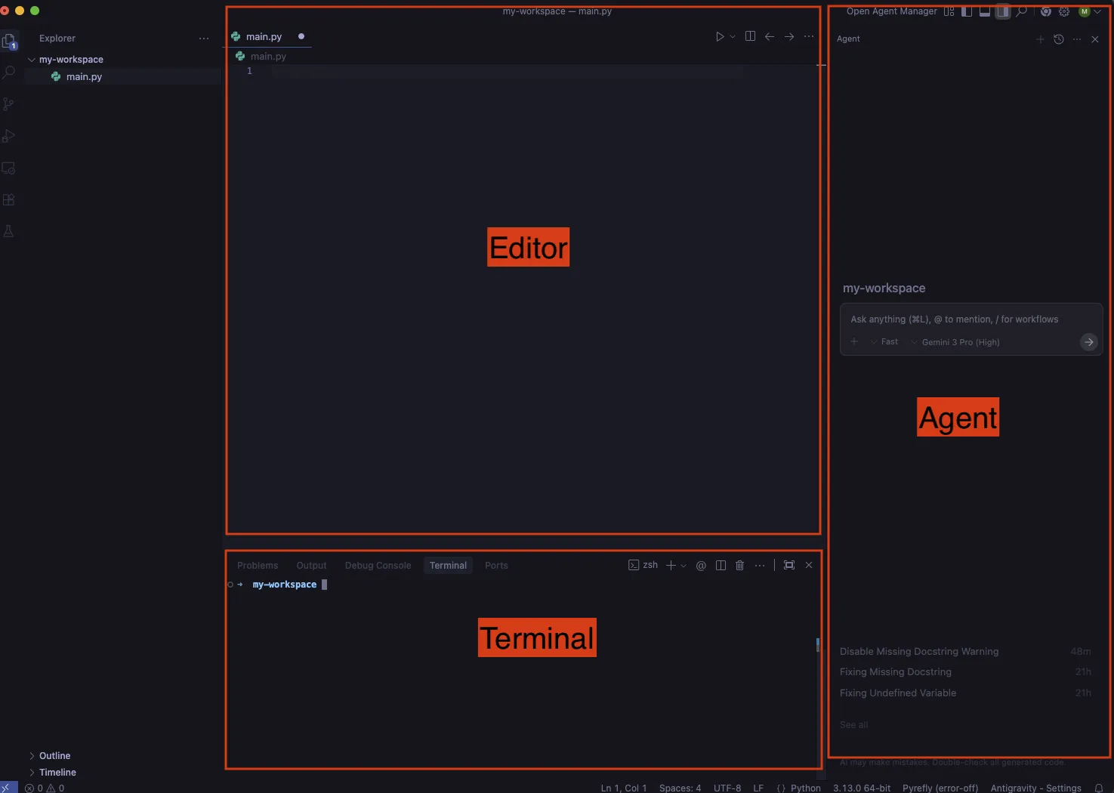This screenshot has width=1114, height=793.
Task: Click the Pyrefly (error-off) status bar item
Action: pyautogui.click(x=940, y=787)
